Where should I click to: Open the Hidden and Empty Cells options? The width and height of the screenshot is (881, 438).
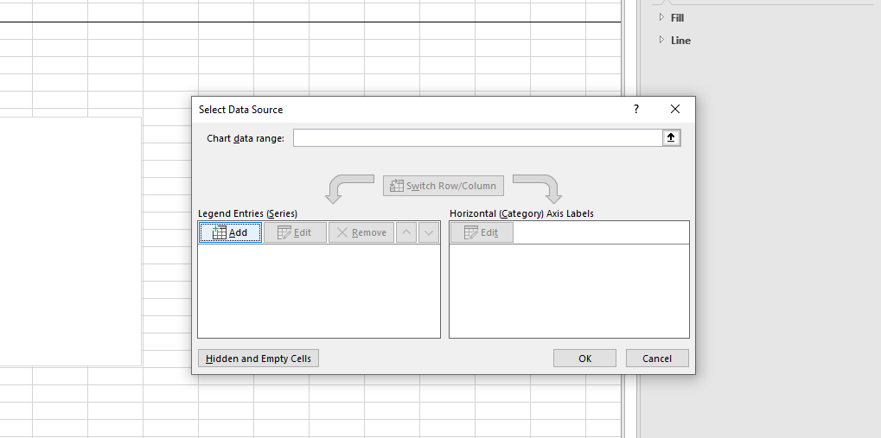pyautogui.click(x=259, y=359)
